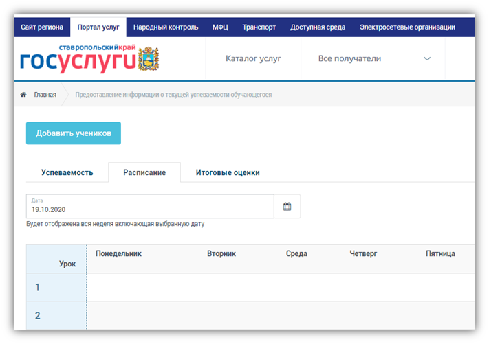Expand the Все получатели dropdown
Screen dimensions: 489x344
[373, 58]
